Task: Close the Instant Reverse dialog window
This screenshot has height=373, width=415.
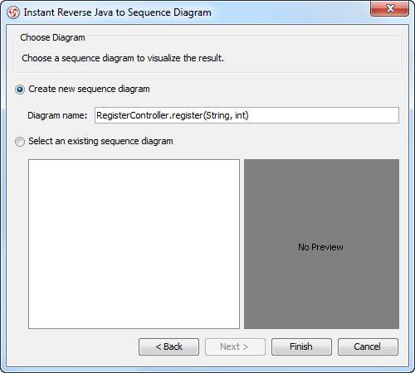Action: 389,9
